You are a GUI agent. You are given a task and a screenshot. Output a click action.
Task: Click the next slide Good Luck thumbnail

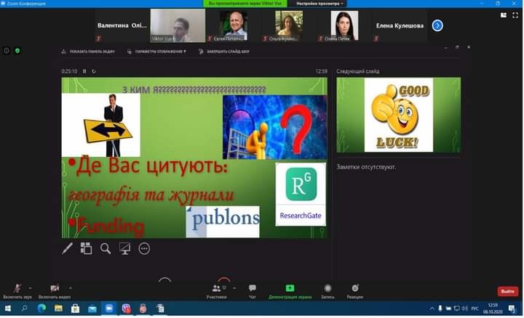point(398,115)
